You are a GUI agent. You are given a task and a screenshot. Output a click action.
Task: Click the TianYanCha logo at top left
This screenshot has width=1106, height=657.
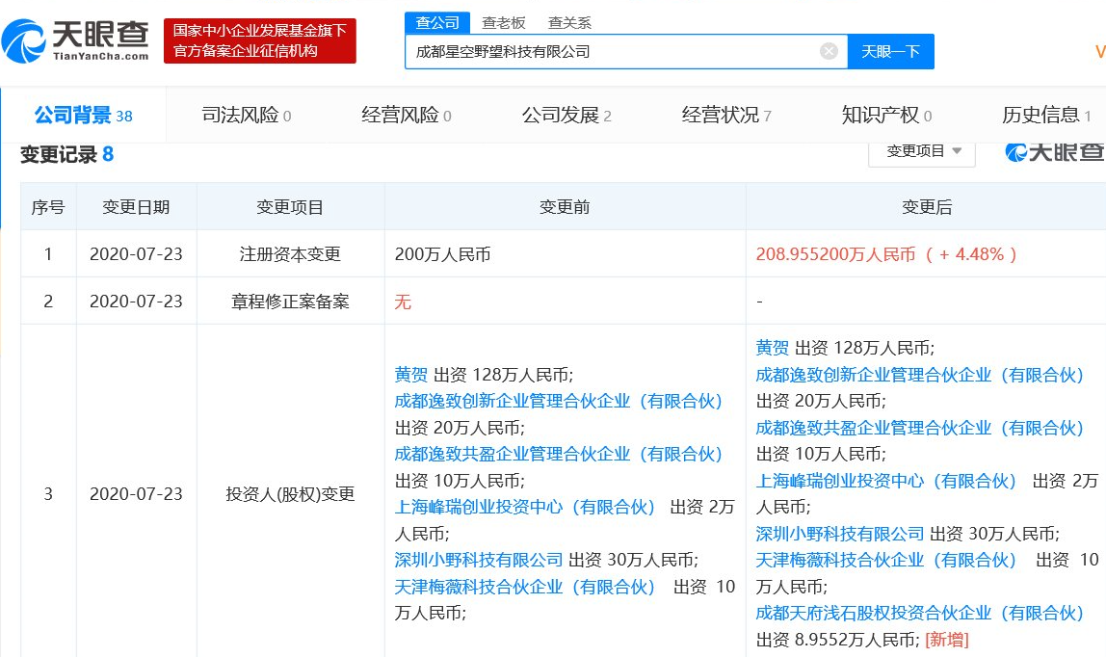75,40
